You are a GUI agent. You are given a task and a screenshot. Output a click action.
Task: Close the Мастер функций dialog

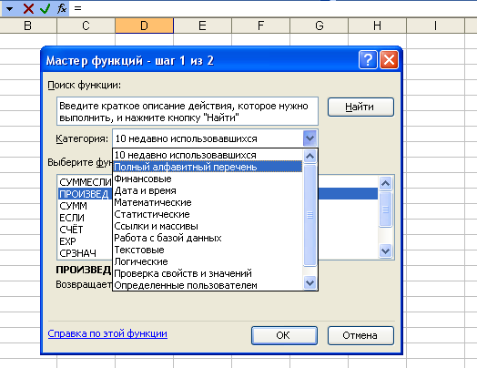(389, 59)
